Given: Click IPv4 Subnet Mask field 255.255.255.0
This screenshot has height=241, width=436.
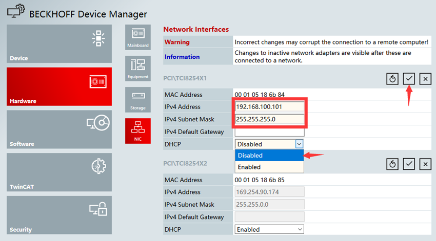Looking at the screenshot, I should 269,119.
